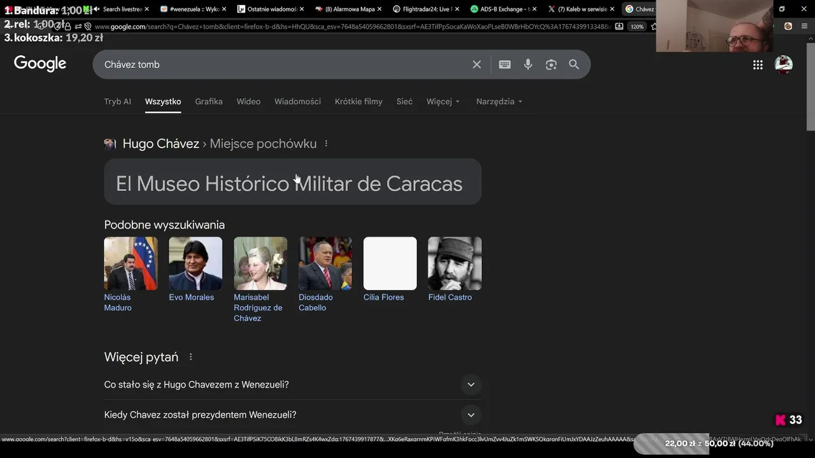Screen dimensions: 815x458
Task: Select the Wszystko results tab
Action: (x=163, y=102)
